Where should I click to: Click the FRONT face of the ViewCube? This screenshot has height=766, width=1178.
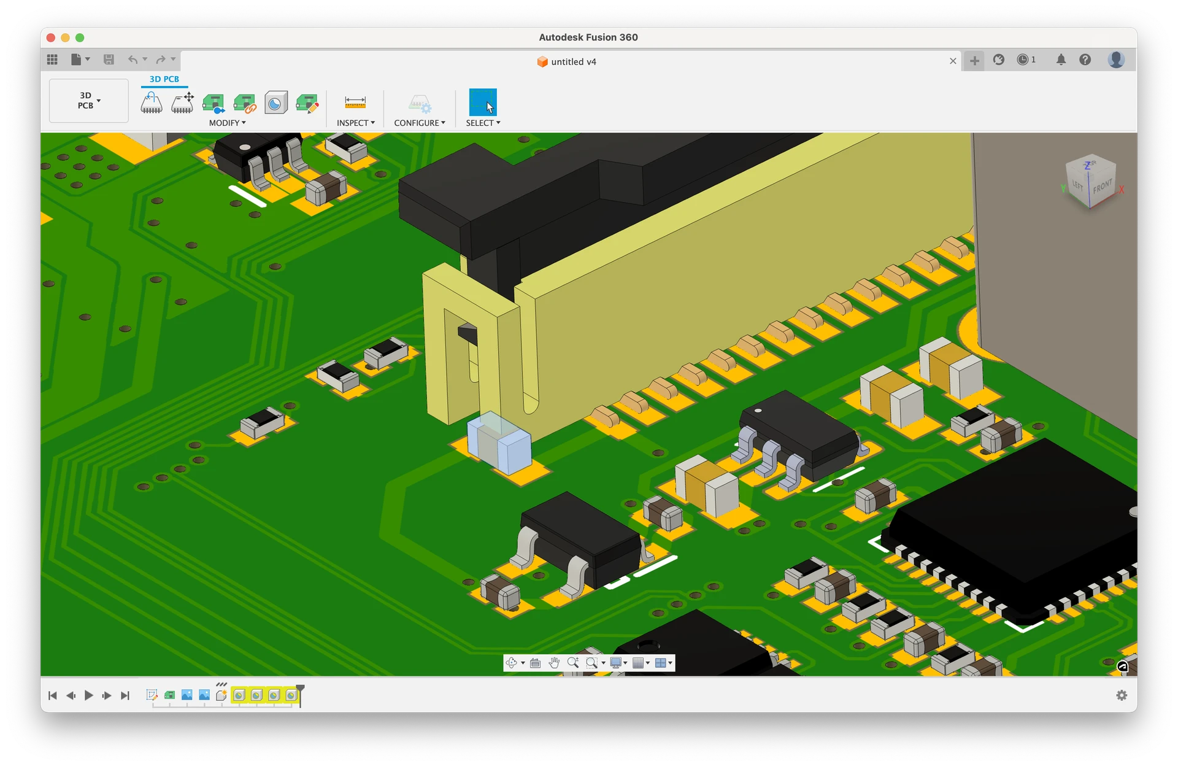click(x=1103, y=186)
